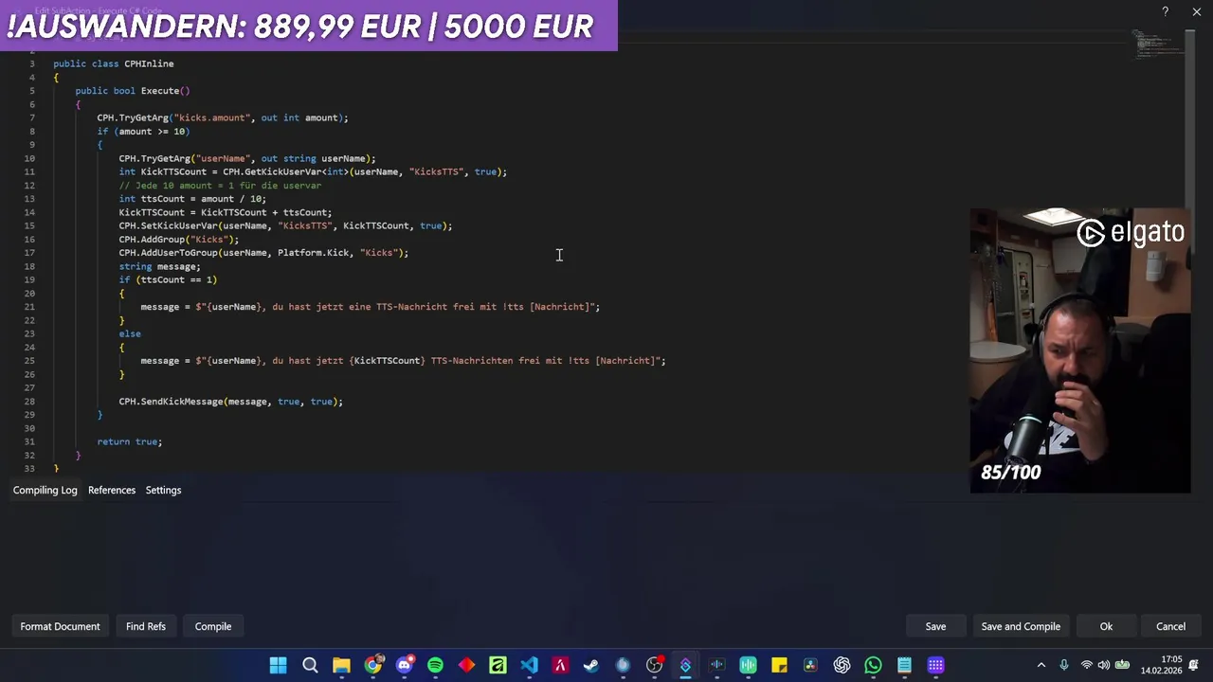1213x682 pixels.
Task: Open the Windows Start menu
Action: click(x=278, y=665)
